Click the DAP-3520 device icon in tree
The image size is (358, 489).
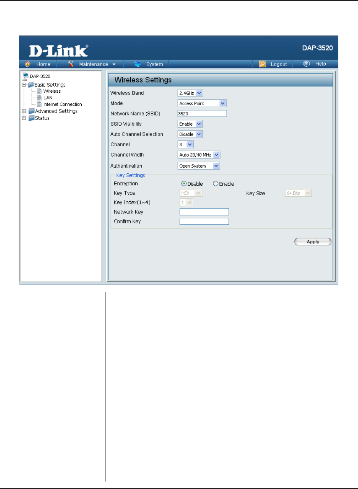(25, 76)
